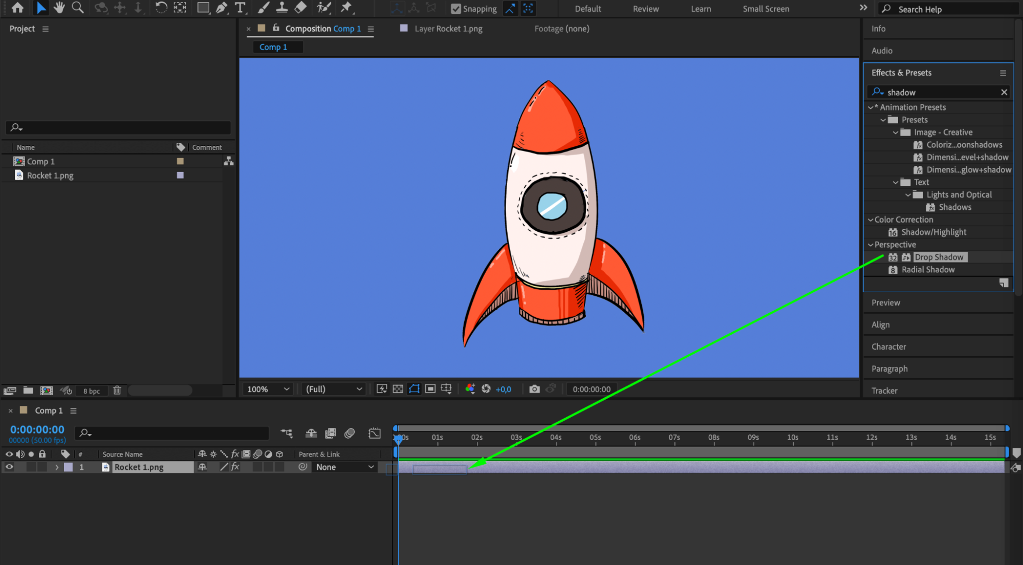Click the take snapshot camera icon

[x=534, y=389]
